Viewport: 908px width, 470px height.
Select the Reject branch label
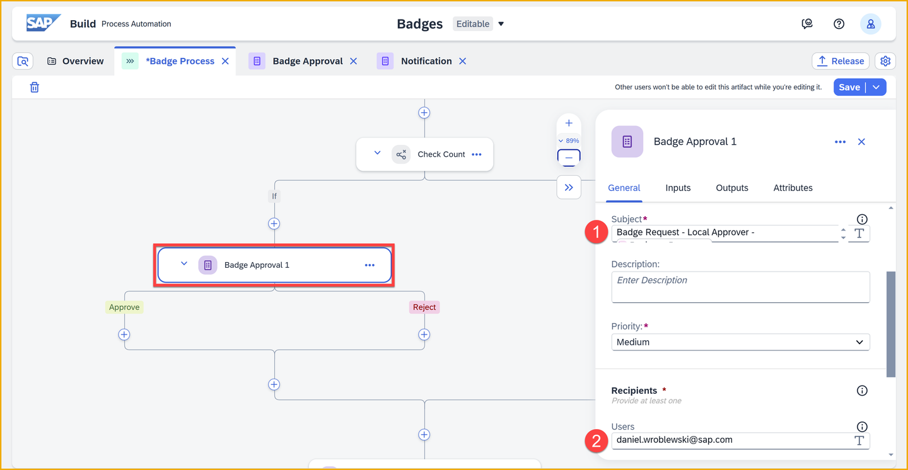(424, 307)
